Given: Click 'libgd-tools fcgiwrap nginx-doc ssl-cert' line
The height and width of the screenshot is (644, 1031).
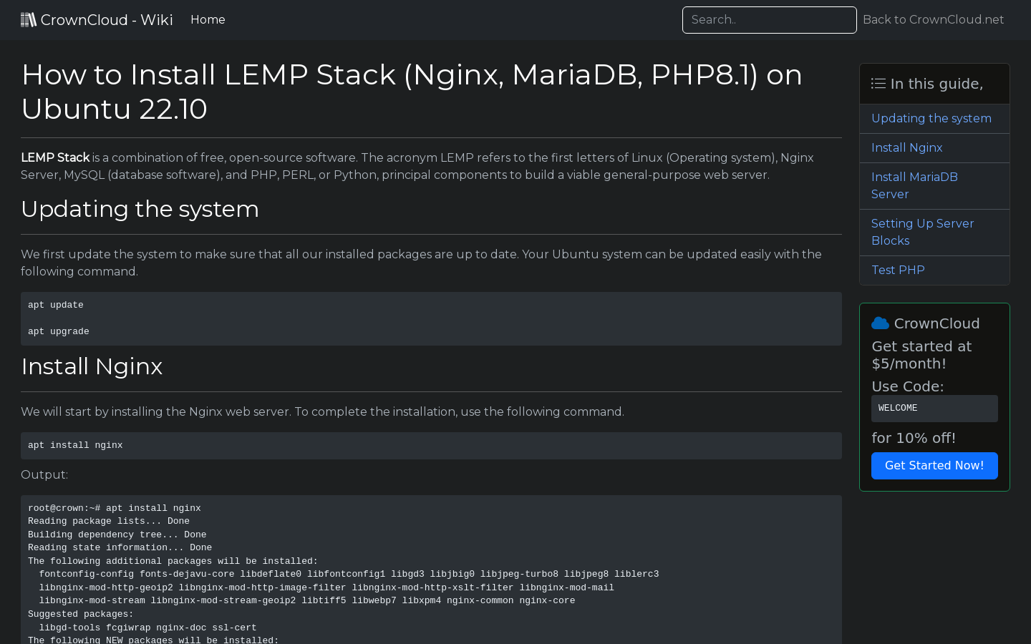Looking at the screenshot, I should (x=147, y=628).
